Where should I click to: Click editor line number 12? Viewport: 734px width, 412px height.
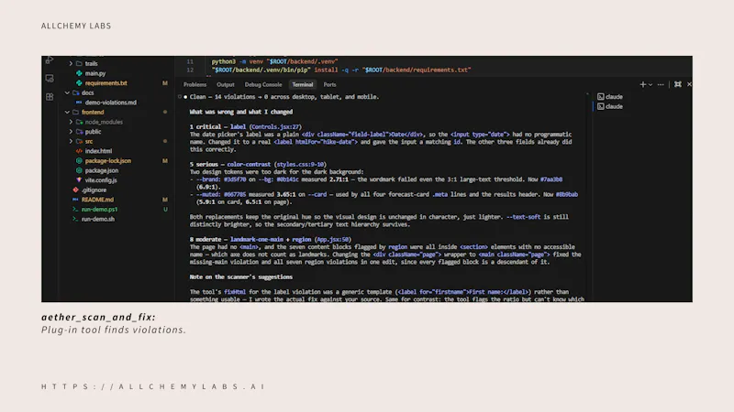(190, 70)
